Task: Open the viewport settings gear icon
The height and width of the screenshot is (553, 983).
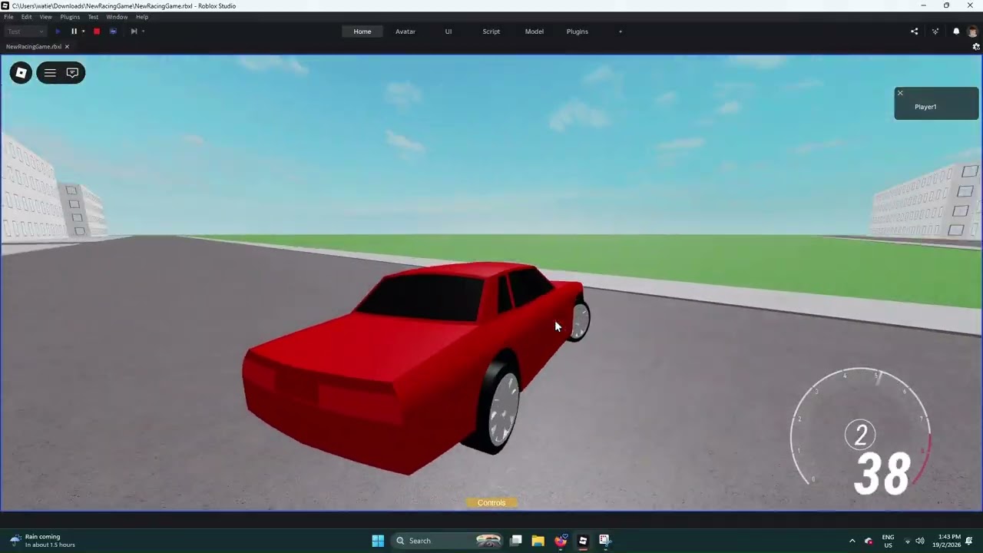Action: pos(976,47)
